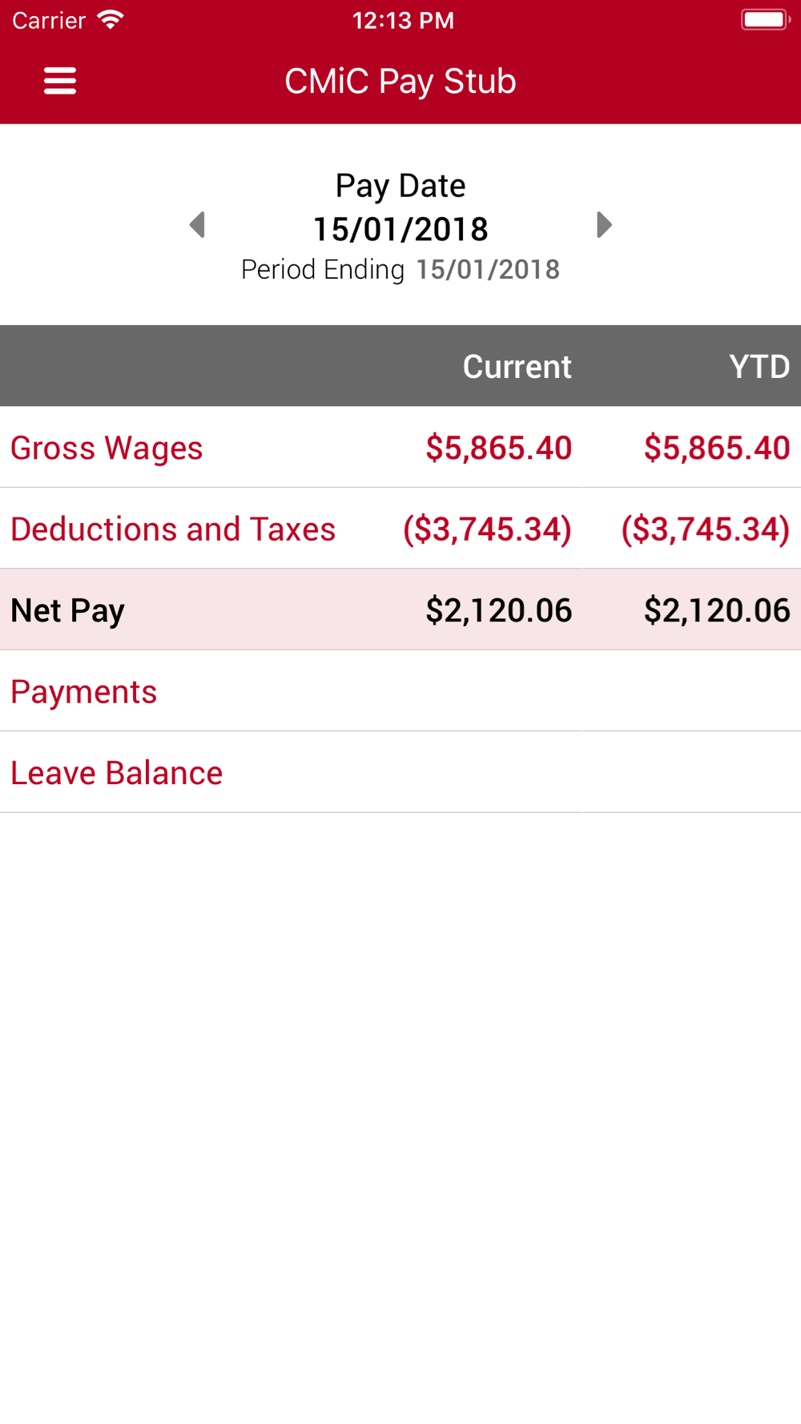The image size is (801, 1424).
Task: Tap Gross Wages current amount $5,865.40
Action: coord(498,448)
